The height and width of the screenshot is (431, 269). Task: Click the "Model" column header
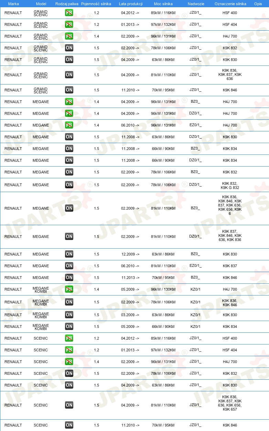point(41,4)
